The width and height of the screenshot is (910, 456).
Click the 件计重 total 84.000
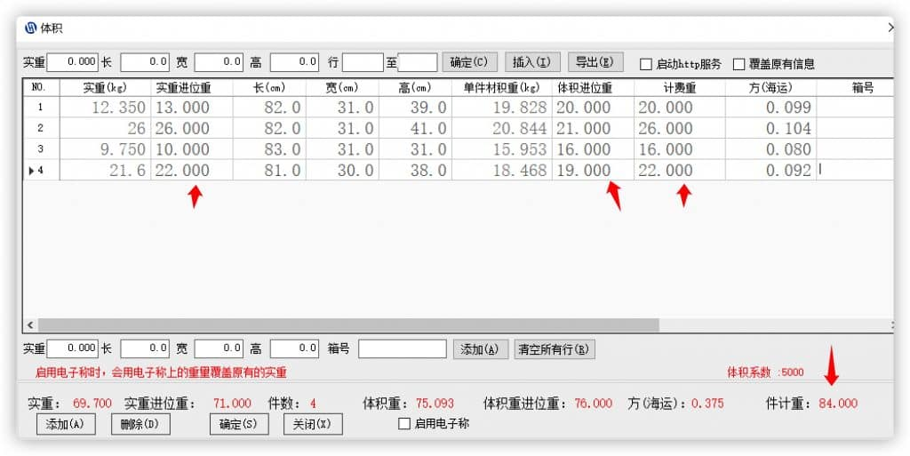(x=838, y=404)
